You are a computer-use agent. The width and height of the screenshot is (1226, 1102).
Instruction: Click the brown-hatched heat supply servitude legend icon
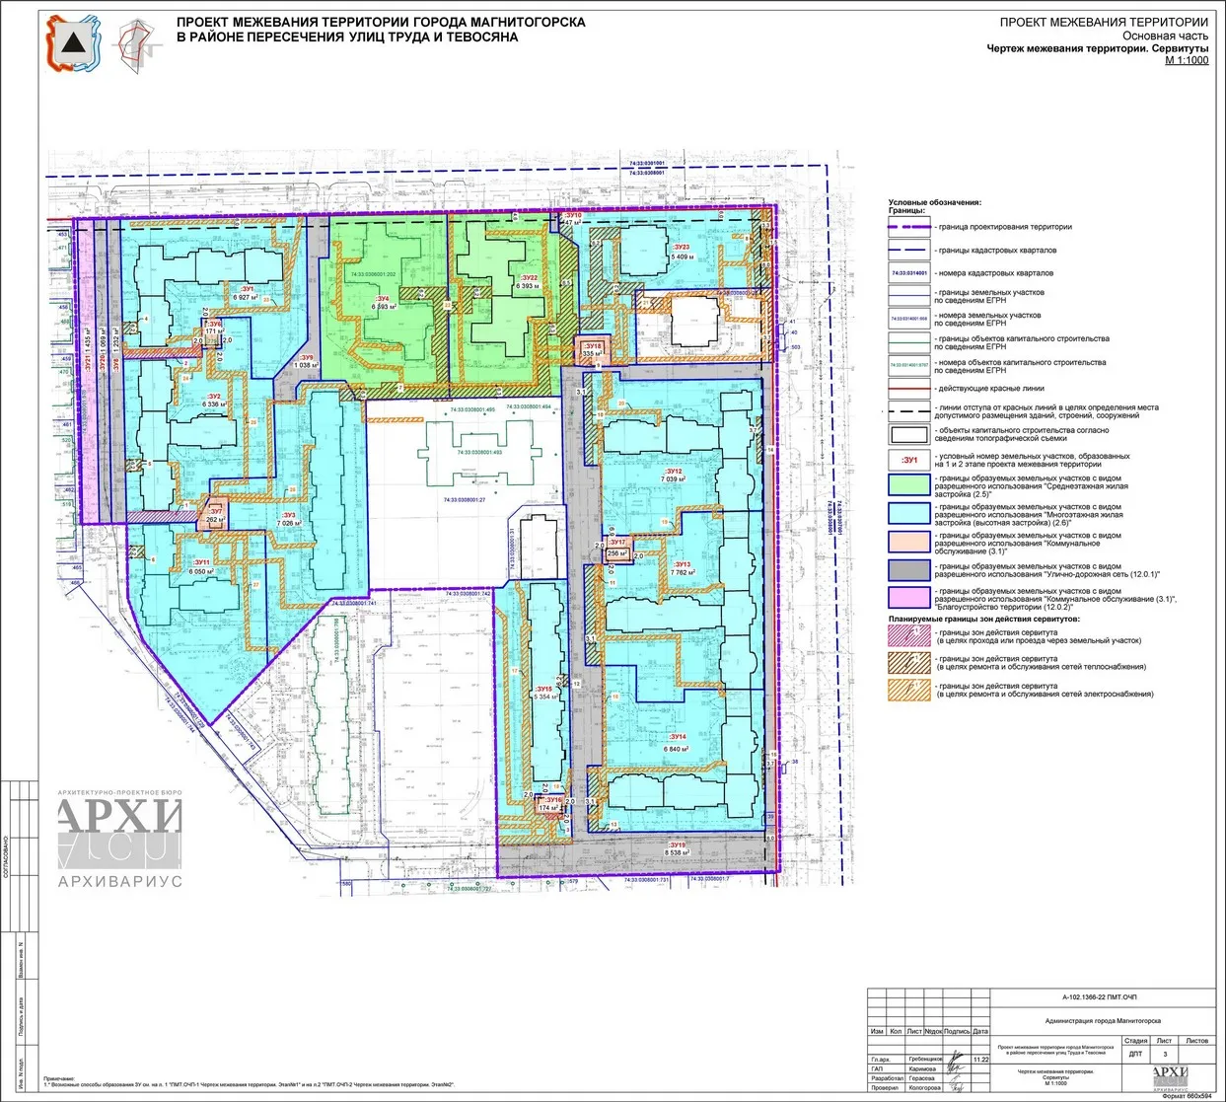pyautogui.click(x=909, y=663)
